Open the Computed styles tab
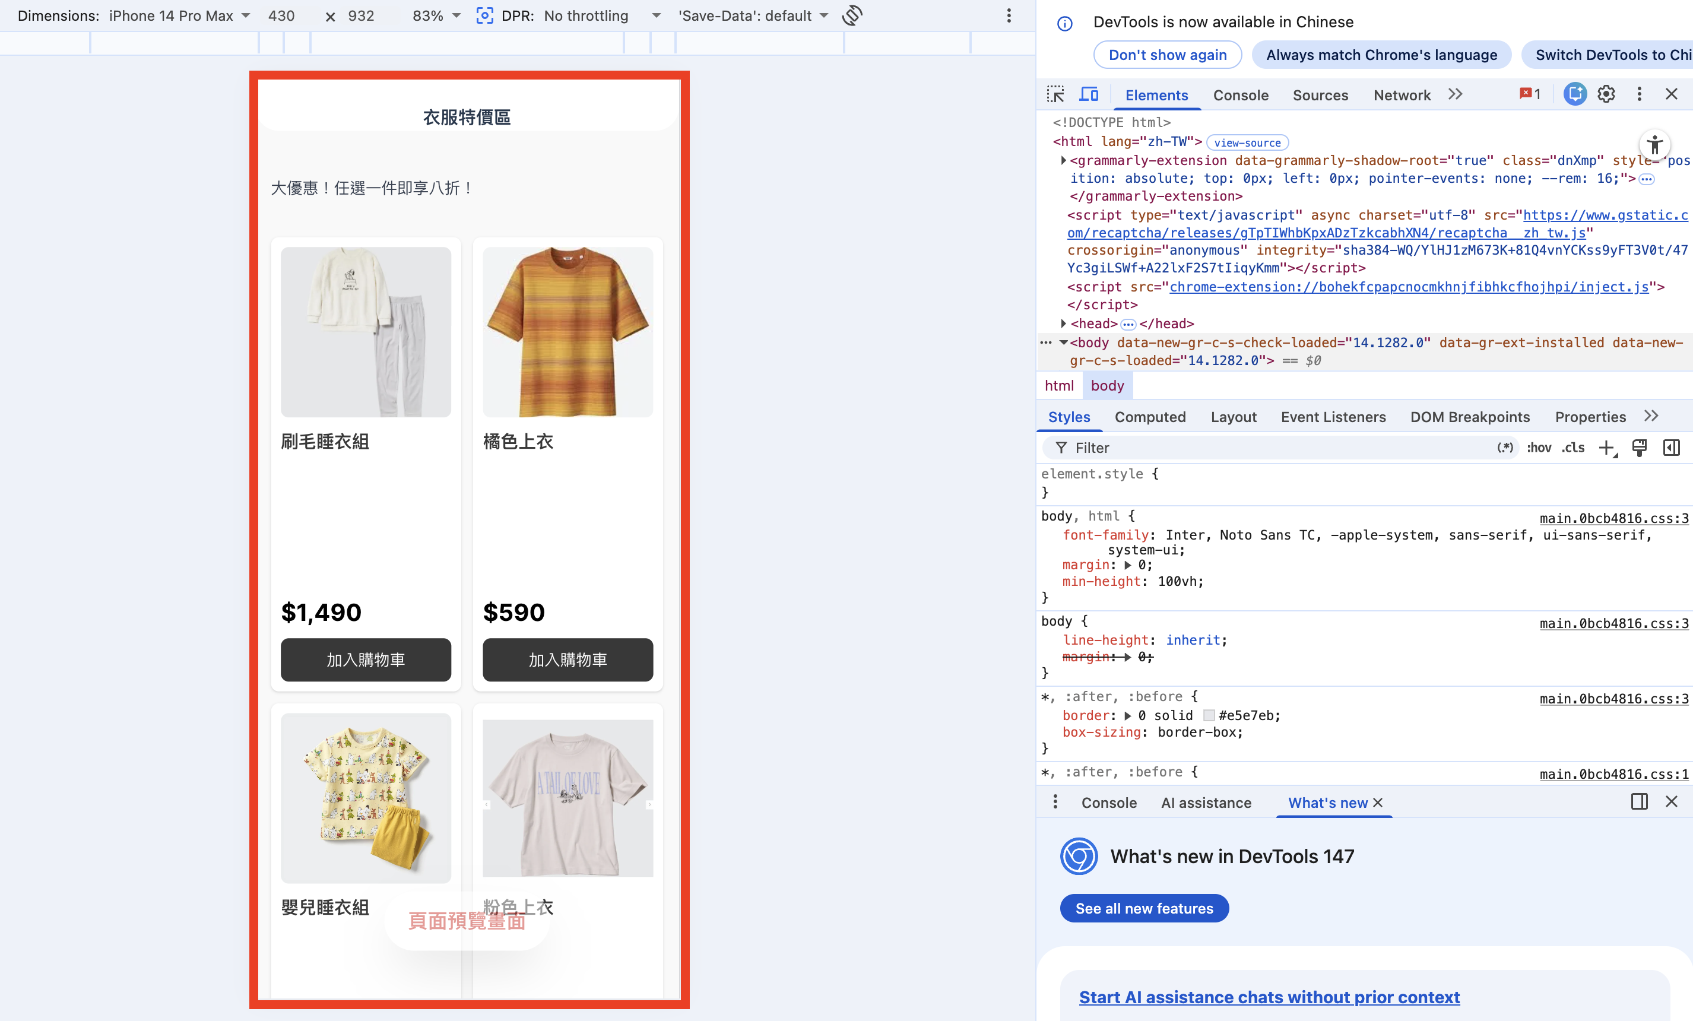The width and height of the screenshot is (1693, 1021). 1149,417
